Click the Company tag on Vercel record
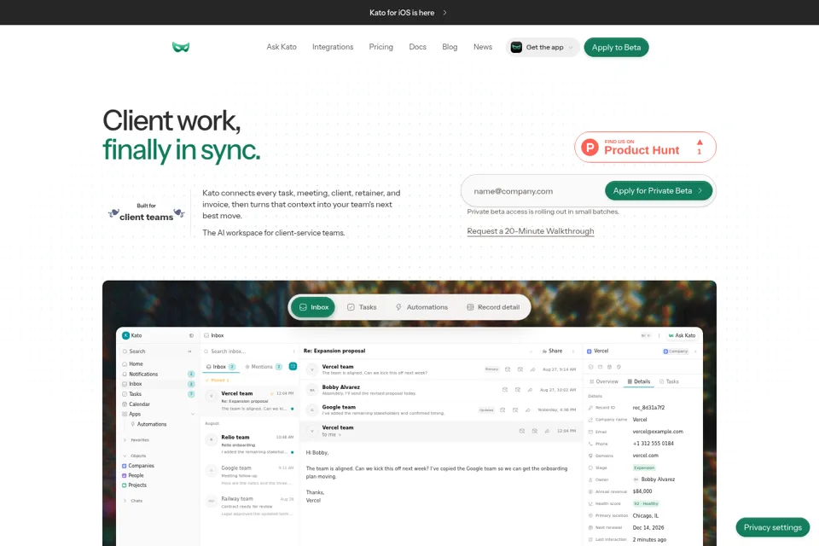Viewport: 819px width, 546px height. [x=676, y=351]
